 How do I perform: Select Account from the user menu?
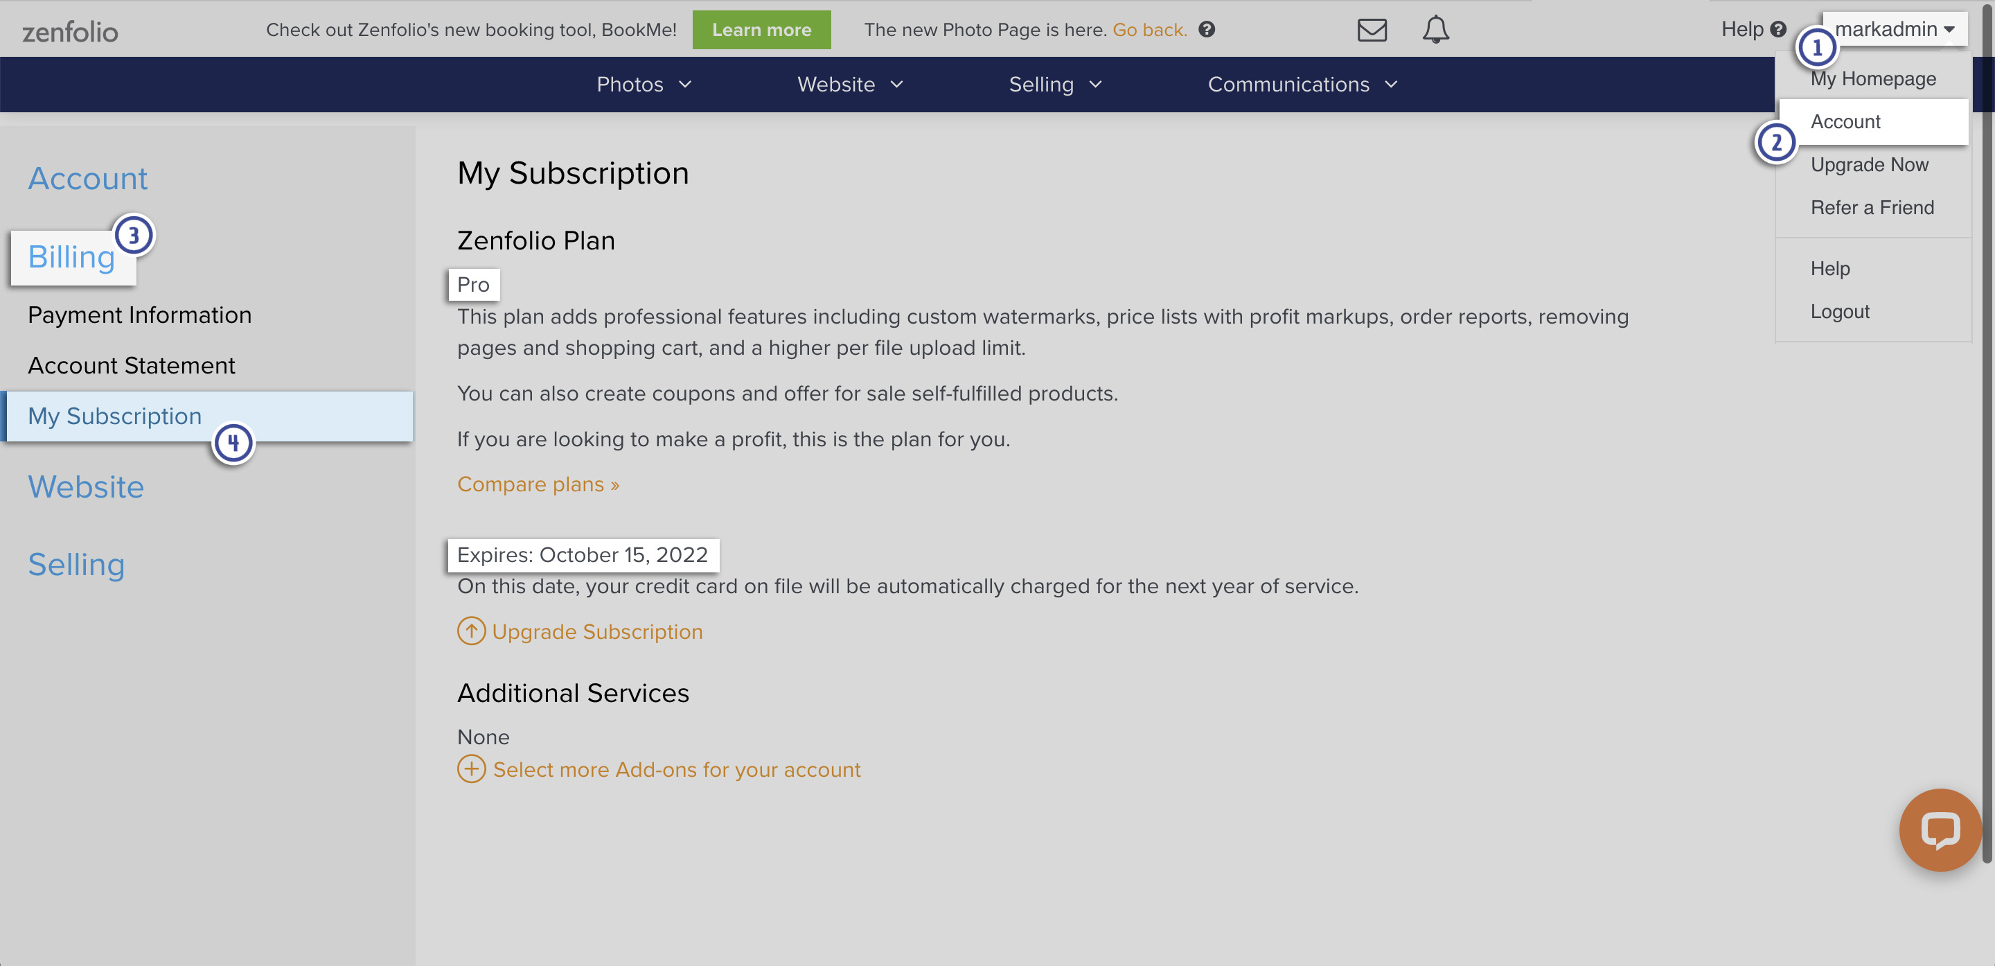(x=1845, y=121)
